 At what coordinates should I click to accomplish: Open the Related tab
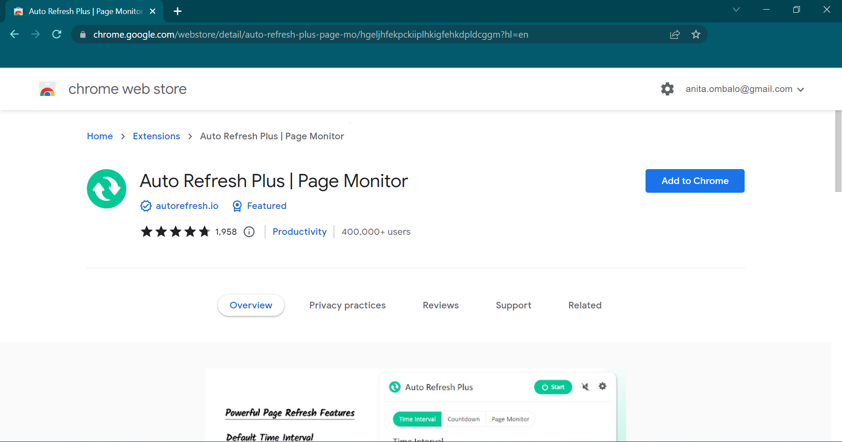(x=585, y=305)
